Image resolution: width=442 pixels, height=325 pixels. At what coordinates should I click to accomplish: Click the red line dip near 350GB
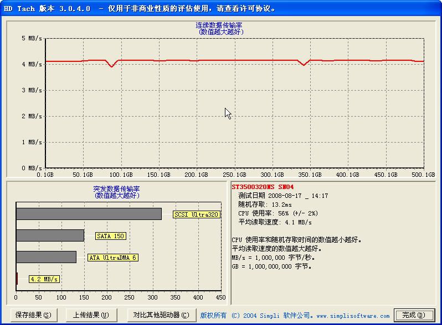pos(303,64)
